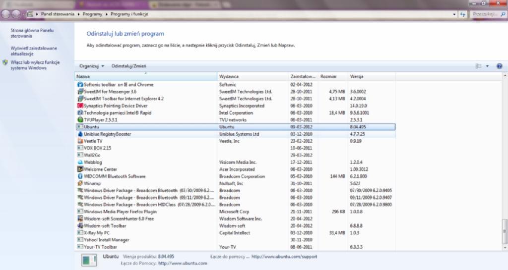Click the scrollbar up arrow

[505, 76]
